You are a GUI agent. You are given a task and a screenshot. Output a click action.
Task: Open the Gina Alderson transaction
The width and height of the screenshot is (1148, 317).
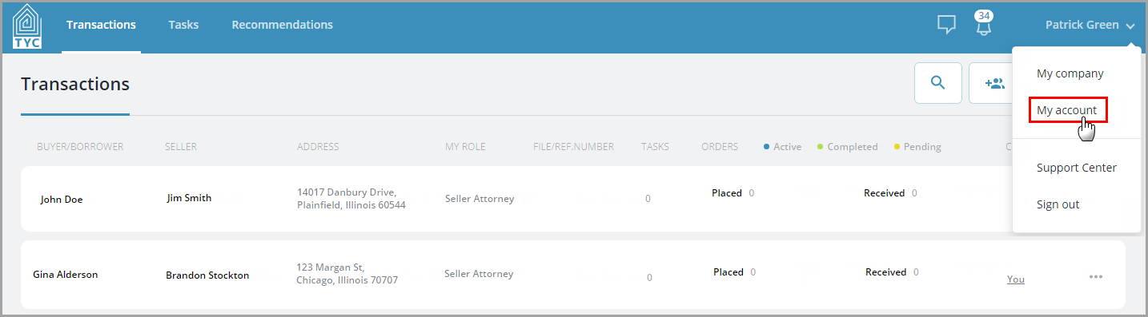(x=65, y=275)
